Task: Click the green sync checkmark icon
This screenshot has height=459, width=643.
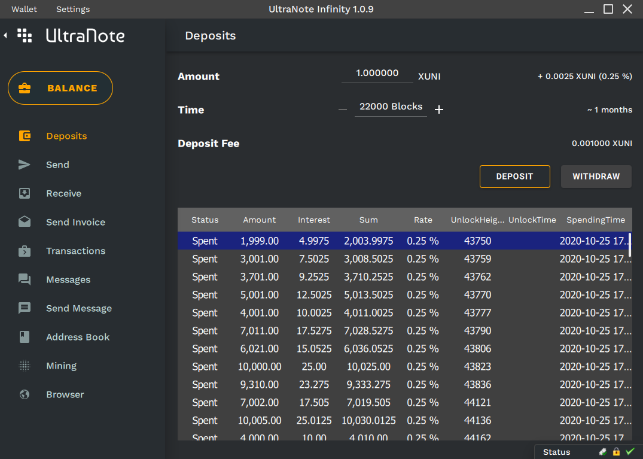Action: 630,451
